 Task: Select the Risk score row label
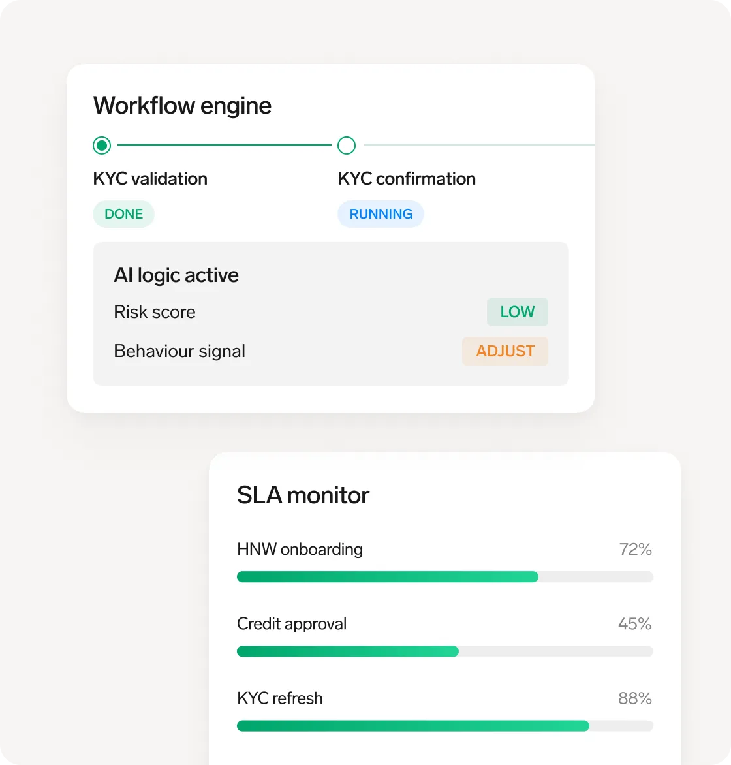tap(155, 312)
